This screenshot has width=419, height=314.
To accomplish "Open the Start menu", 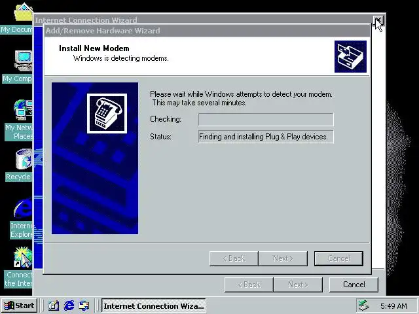I will click(x=19, y=305).
